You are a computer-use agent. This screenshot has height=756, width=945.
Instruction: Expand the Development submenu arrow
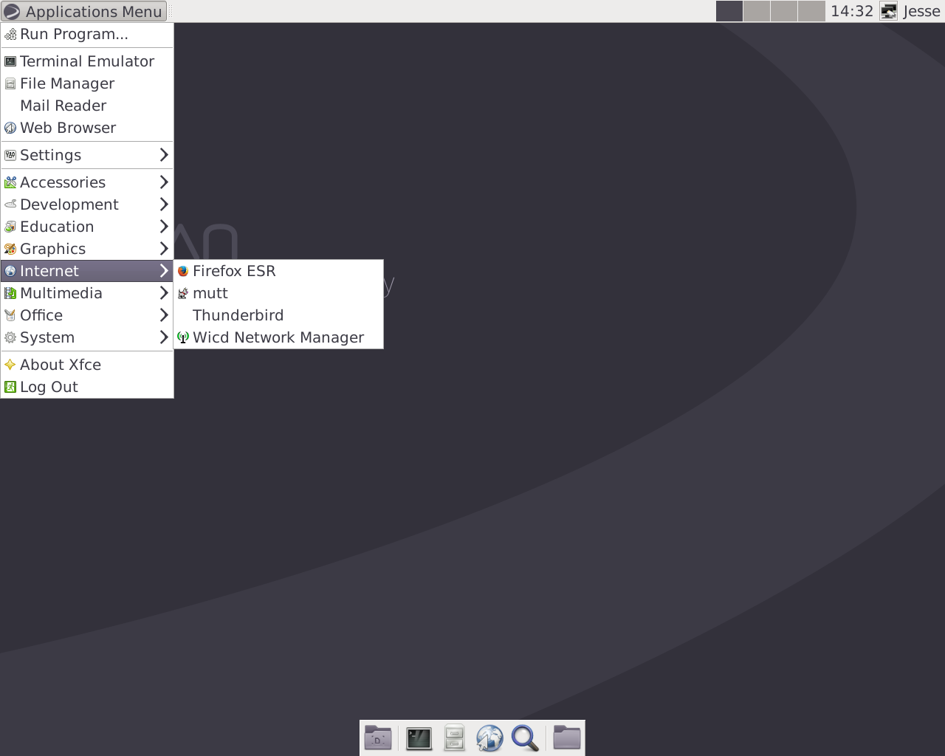[x=164, y=205]
